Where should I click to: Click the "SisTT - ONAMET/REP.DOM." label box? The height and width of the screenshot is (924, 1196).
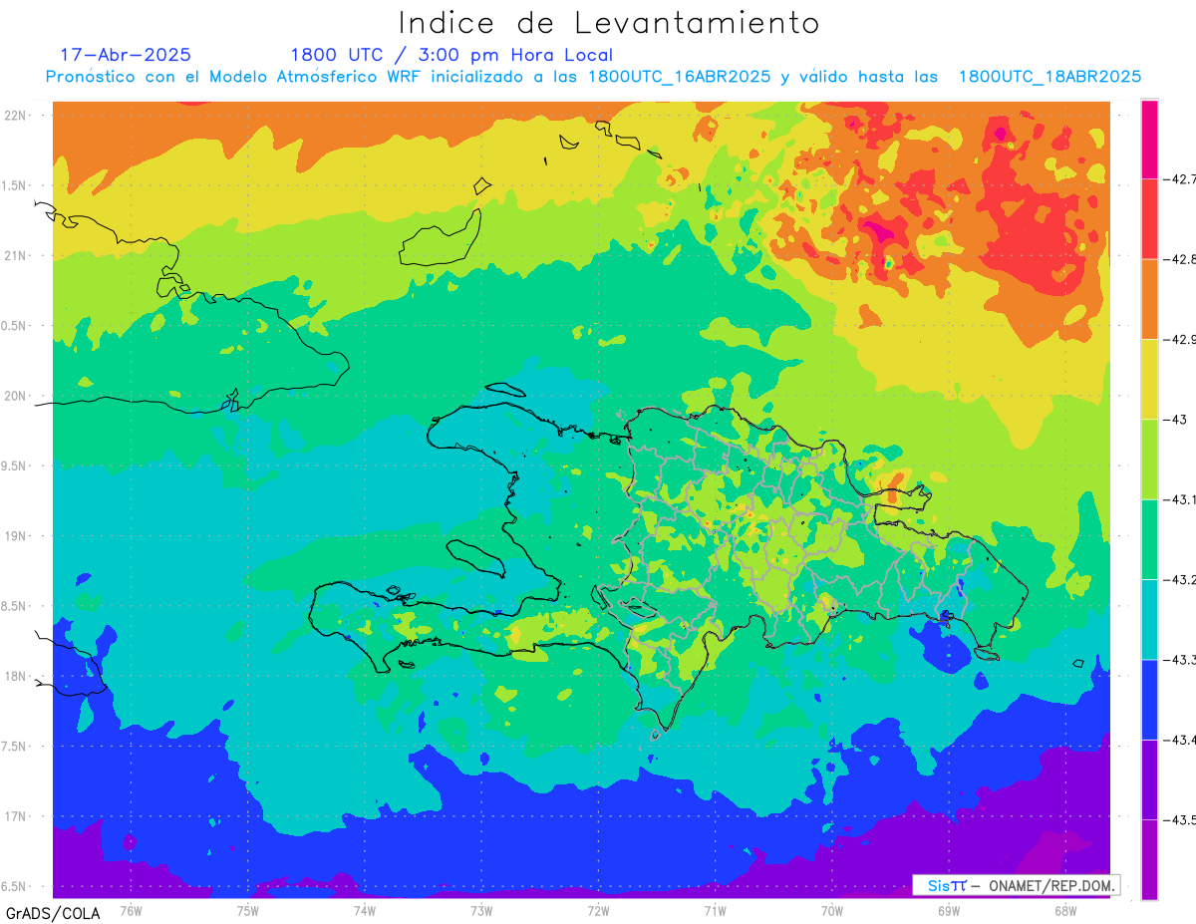tap(1017, 885)
